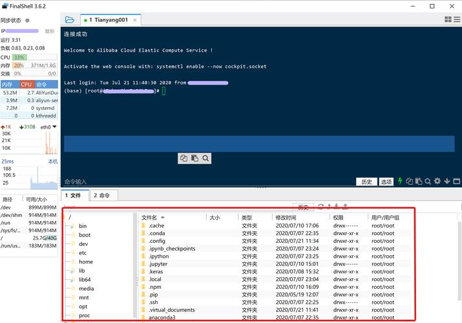Open the connection manager folder icon
This screenshot has width=462, height=323.
click(70, 20)
